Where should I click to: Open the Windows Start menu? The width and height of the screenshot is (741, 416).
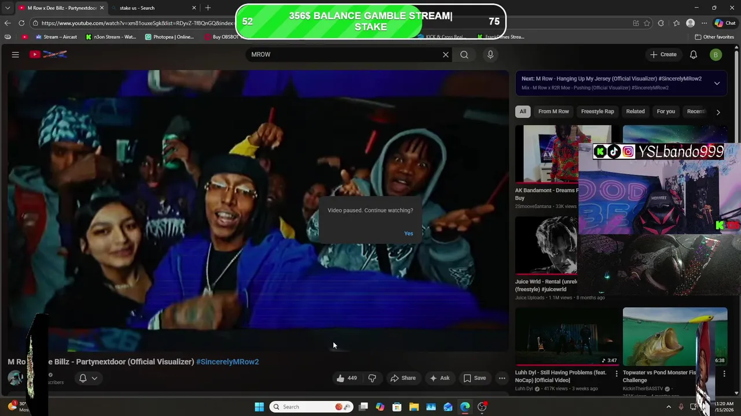coord(259,407)
